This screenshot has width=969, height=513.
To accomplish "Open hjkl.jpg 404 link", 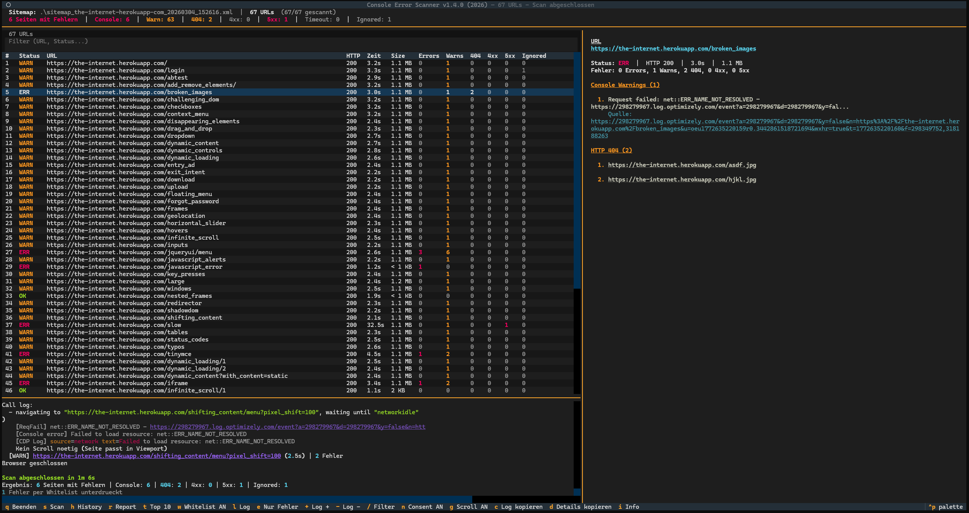I will click(682, 180).
